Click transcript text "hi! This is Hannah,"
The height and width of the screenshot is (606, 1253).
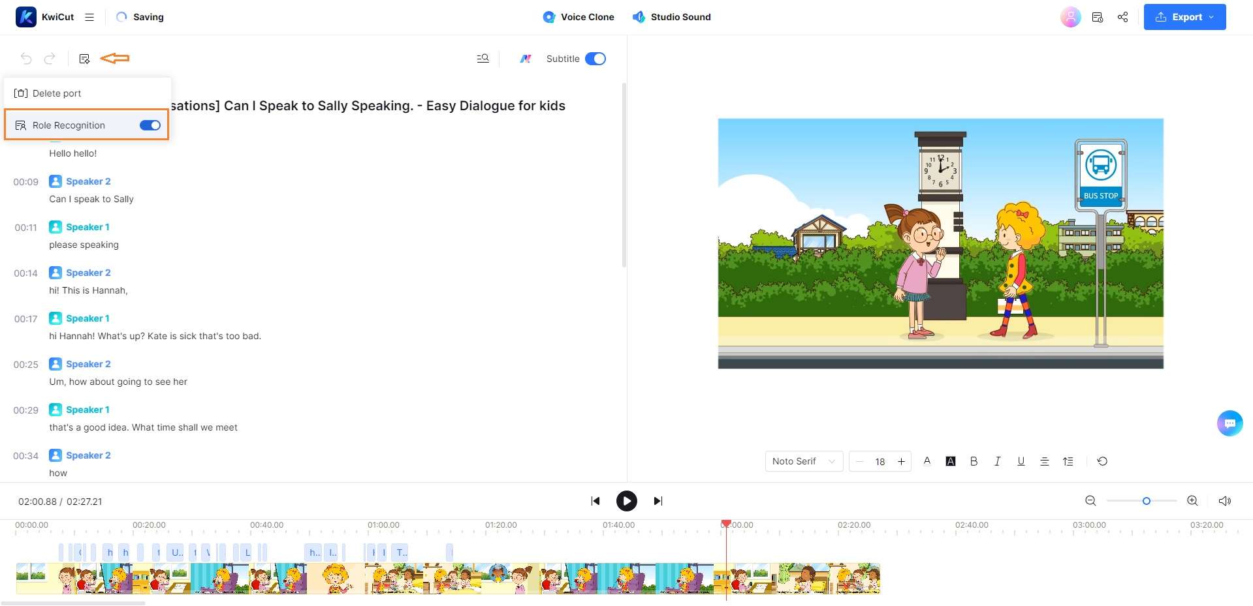89,290
